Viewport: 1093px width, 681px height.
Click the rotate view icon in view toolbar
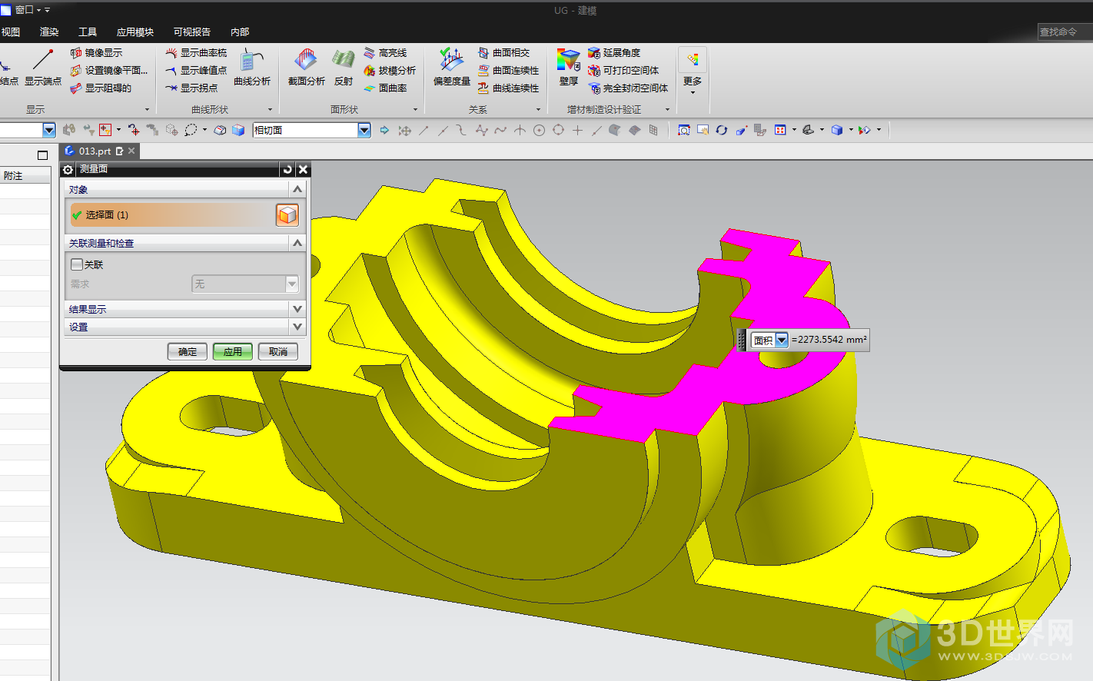coord(722,131)
